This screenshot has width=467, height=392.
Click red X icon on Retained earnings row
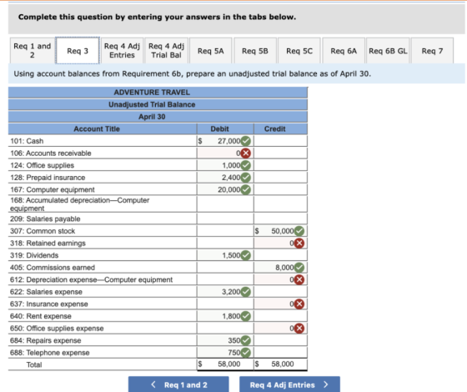pos(299,244)
